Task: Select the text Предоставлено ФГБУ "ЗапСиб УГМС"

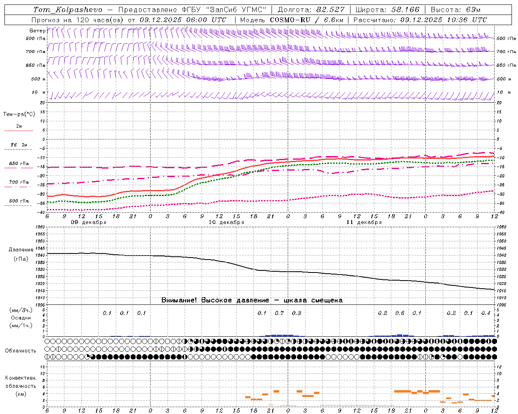Action: pyautogui.click(x=193, y=10)
